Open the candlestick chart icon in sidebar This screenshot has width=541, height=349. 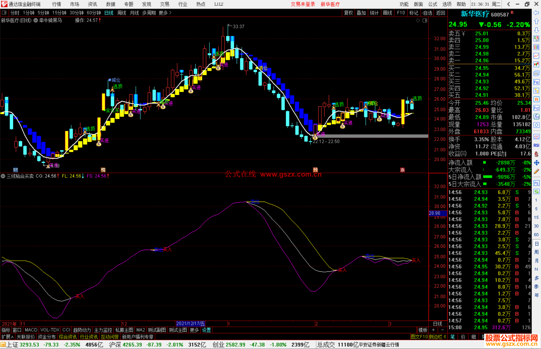(x=536, y=64)
